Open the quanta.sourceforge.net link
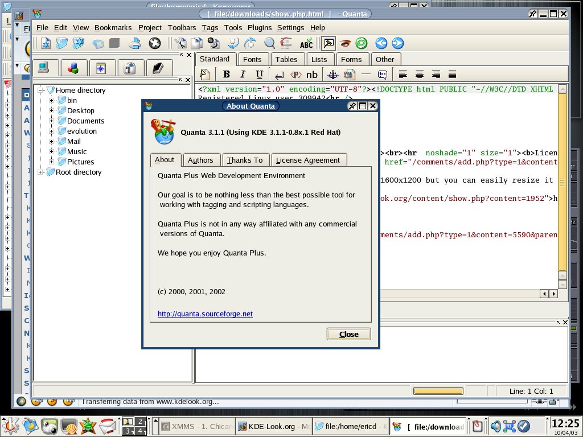Viewport: 583px width, 437px height. pos(205,314)
